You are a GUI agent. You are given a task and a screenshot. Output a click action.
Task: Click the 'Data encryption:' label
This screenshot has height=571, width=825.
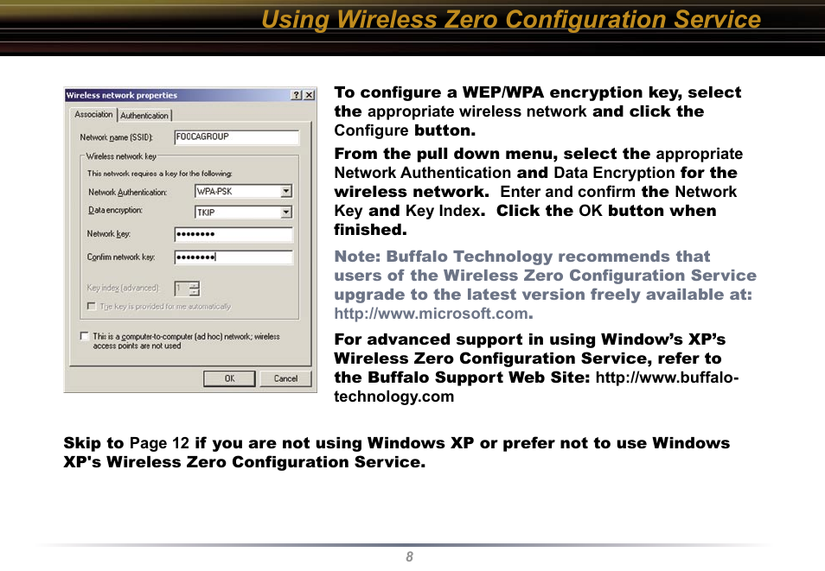pyautogui.click(x=115, y=210)
